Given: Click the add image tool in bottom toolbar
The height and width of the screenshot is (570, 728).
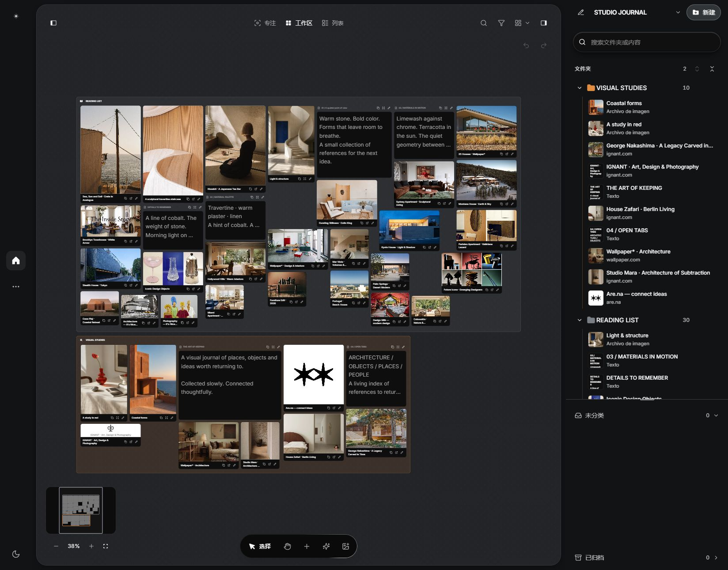Looking at the screenshot, I should (346, 547).
